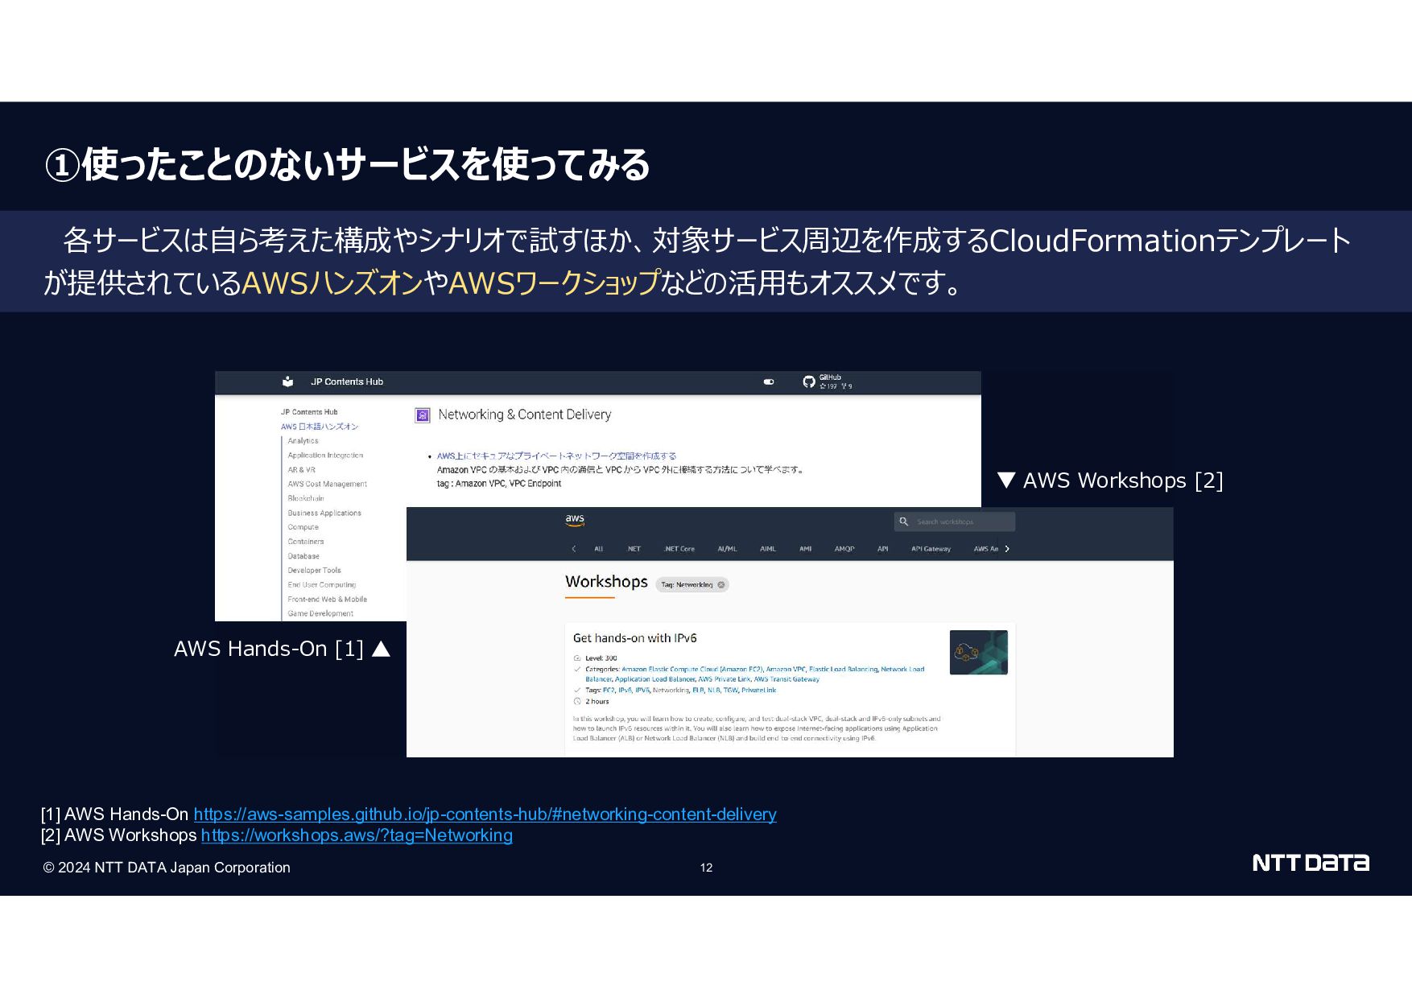This screenshot has width=1412, height=998.
Task: Select the AMQP tag tab
Action: pyautogui.click(x=844, y=549)
